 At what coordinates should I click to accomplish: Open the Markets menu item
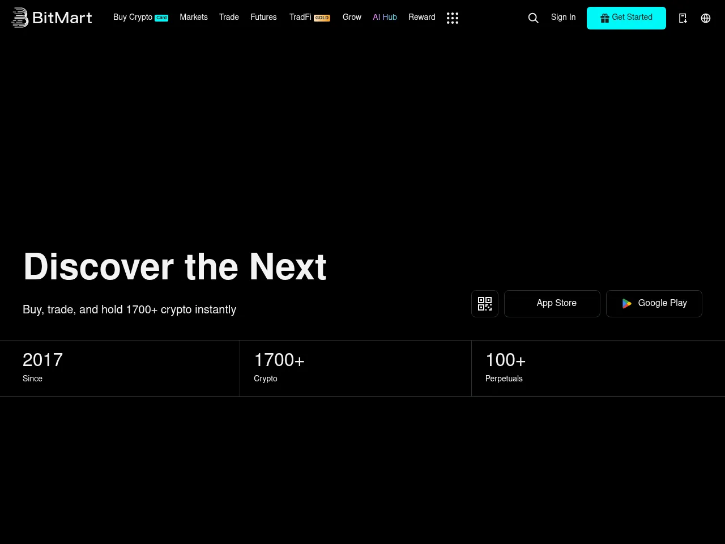[x=194, y=18]
